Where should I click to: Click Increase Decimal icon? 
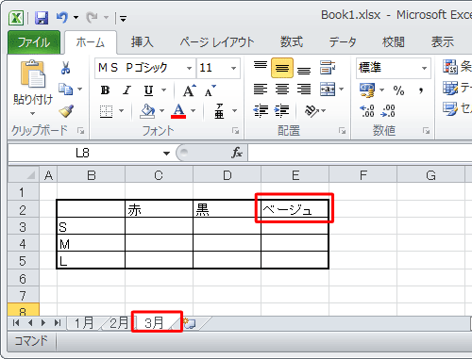[367, 111]
